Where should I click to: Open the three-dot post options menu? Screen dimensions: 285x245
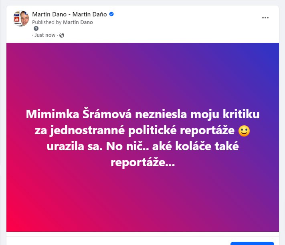[265, 18]
